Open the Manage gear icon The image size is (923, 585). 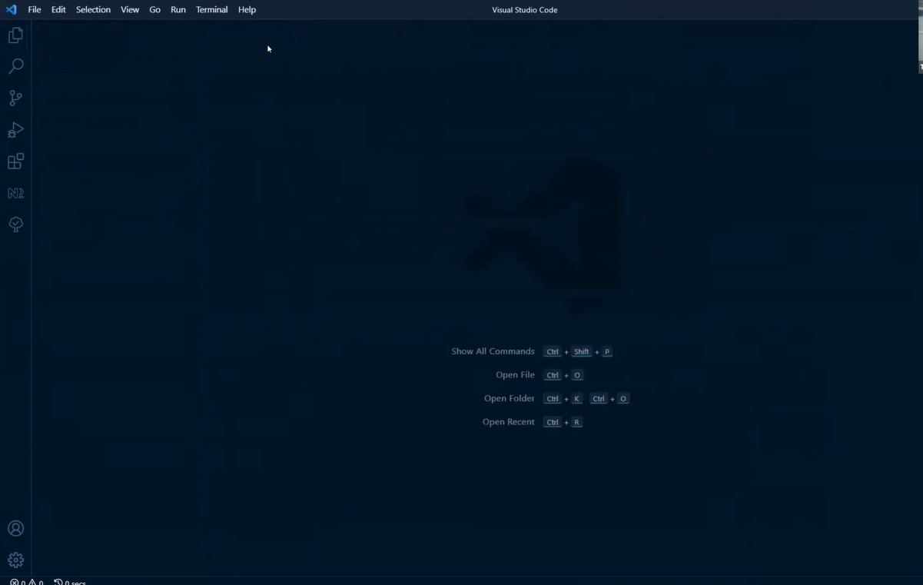click(x=15, y=560)
